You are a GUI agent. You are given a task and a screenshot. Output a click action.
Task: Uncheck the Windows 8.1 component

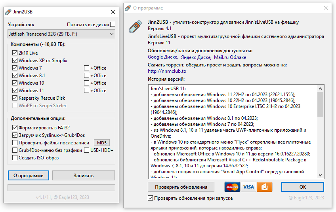pyautogui.click(x=15, y=75)
